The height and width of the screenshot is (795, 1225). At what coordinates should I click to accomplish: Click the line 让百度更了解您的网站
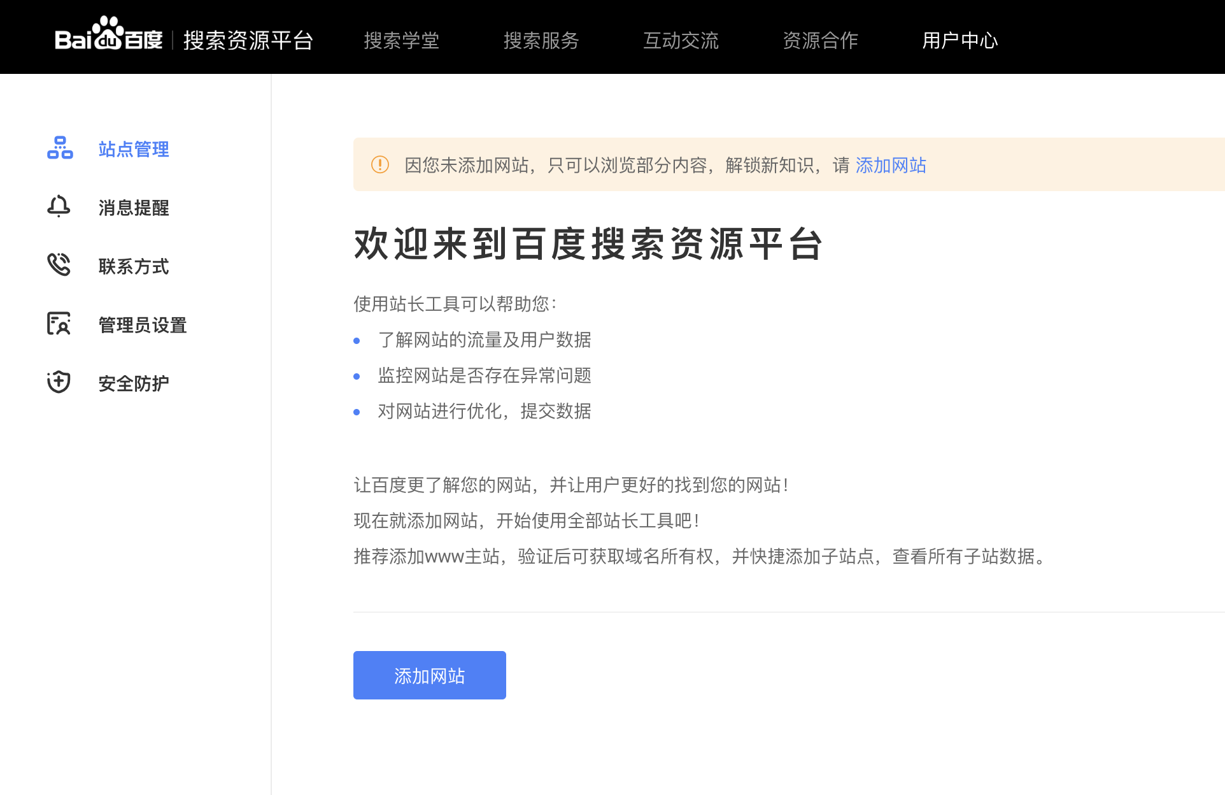pyautogui.click(x=572, y=485)
